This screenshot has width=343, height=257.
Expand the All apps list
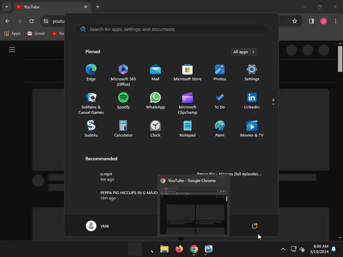pos(244,52)
